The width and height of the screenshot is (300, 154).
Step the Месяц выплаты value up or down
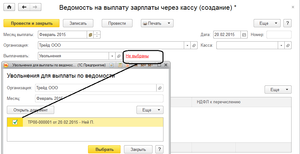[97, 35]
